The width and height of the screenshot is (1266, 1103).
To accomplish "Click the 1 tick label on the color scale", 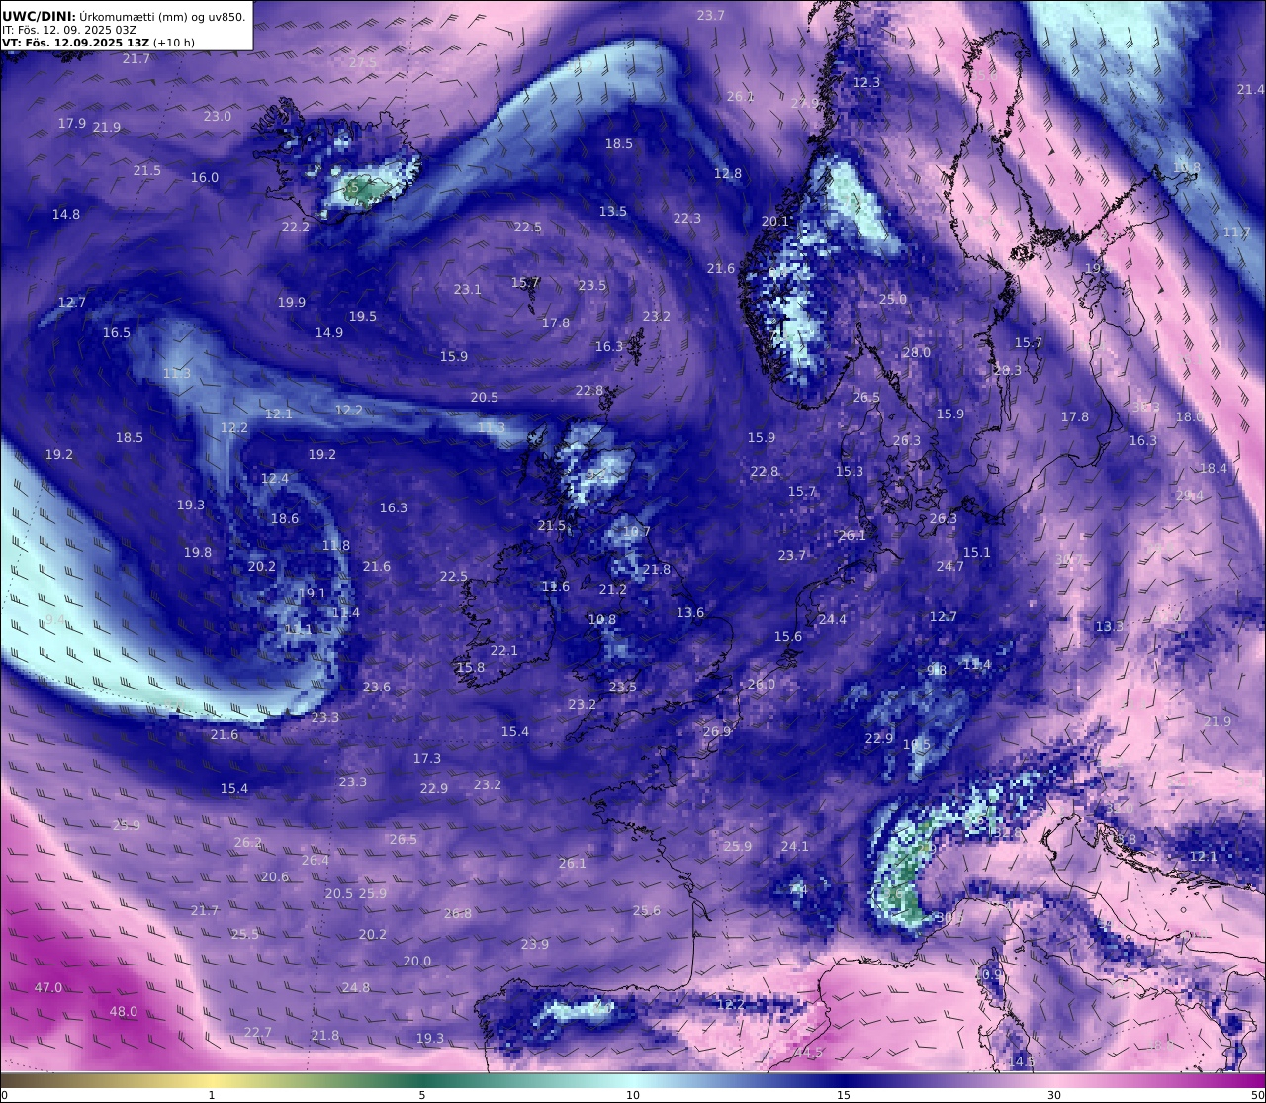I will click(x=212, y=1095).
